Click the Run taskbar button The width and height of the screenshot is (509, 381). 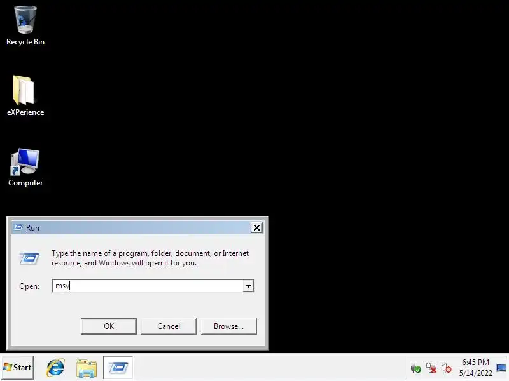point(118,368)
